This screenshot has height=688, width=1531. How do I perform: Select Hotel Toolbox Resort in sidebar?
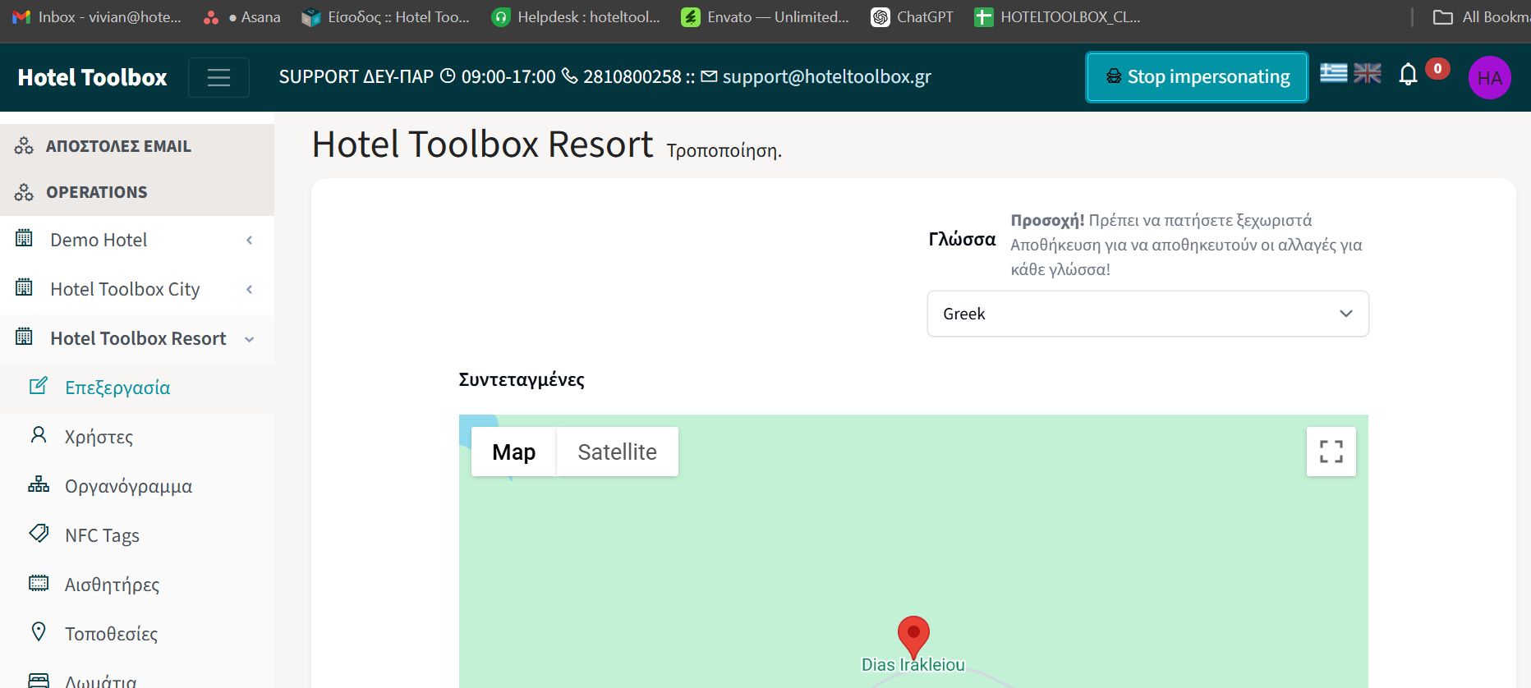[x=137, y=338]
